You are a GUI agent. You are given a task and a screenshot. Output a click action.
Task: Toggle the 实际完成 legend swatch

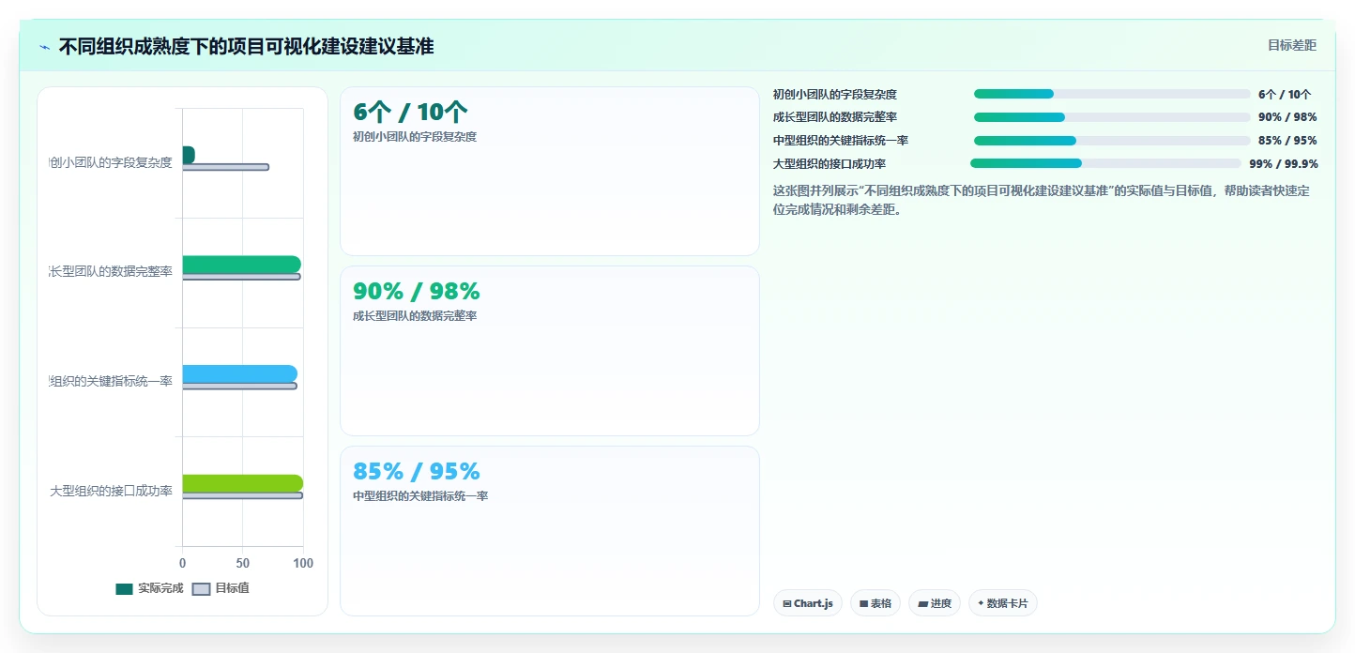click(125, 589)
